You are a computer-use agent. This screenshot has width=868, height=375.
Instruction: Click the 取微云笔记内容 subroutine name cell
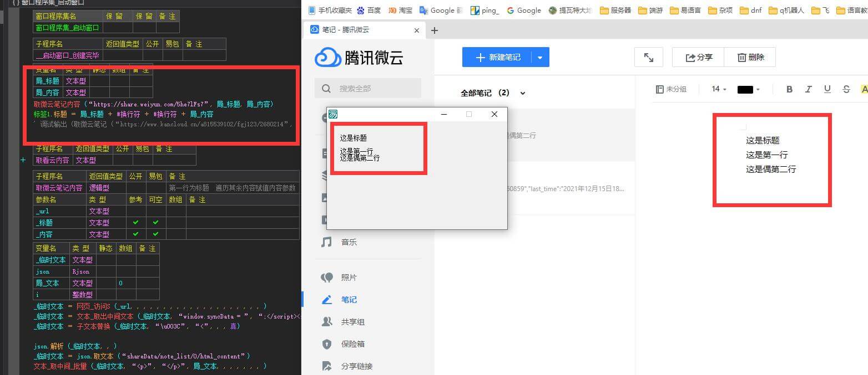(59, 188)
